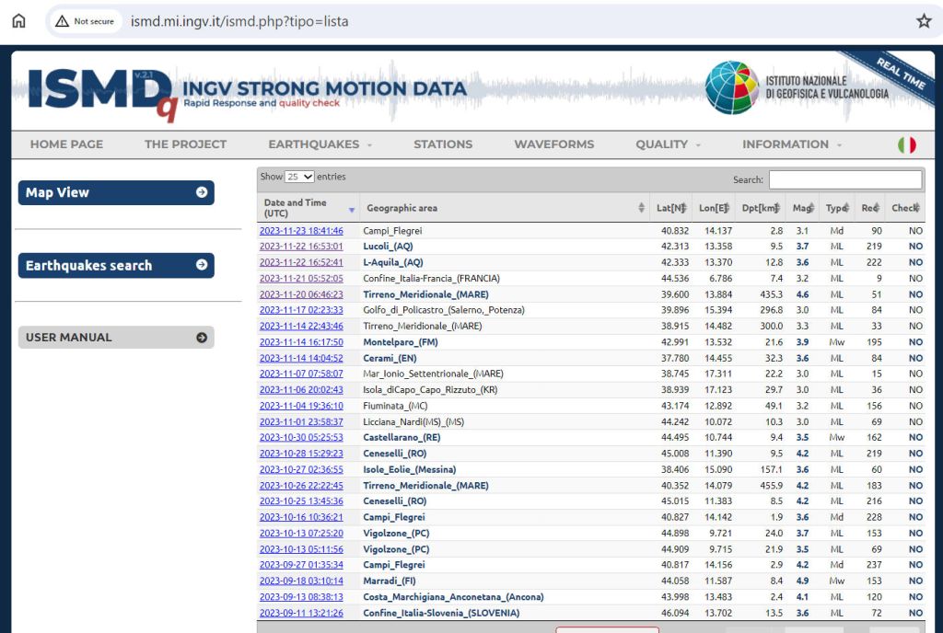Image resolution: width=943 pixels, height=633 pixels.
Task: Bookmark this page with the star icon
Action: (x=924, y=21)
